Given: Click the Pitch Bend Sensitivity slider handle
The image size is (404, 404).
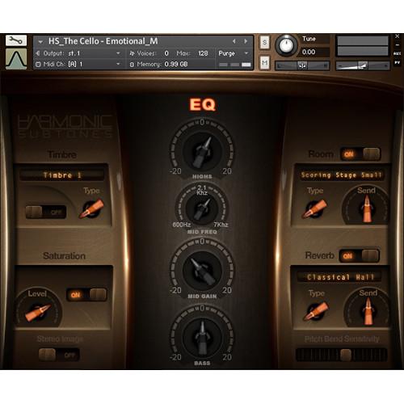Looking at the screenshot, I should coord(346,355).
